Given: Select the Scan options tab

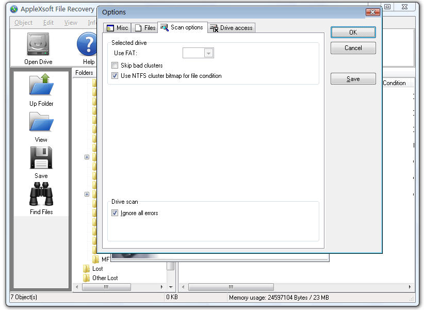Looking at the screenshot, I should coord(182,27).
